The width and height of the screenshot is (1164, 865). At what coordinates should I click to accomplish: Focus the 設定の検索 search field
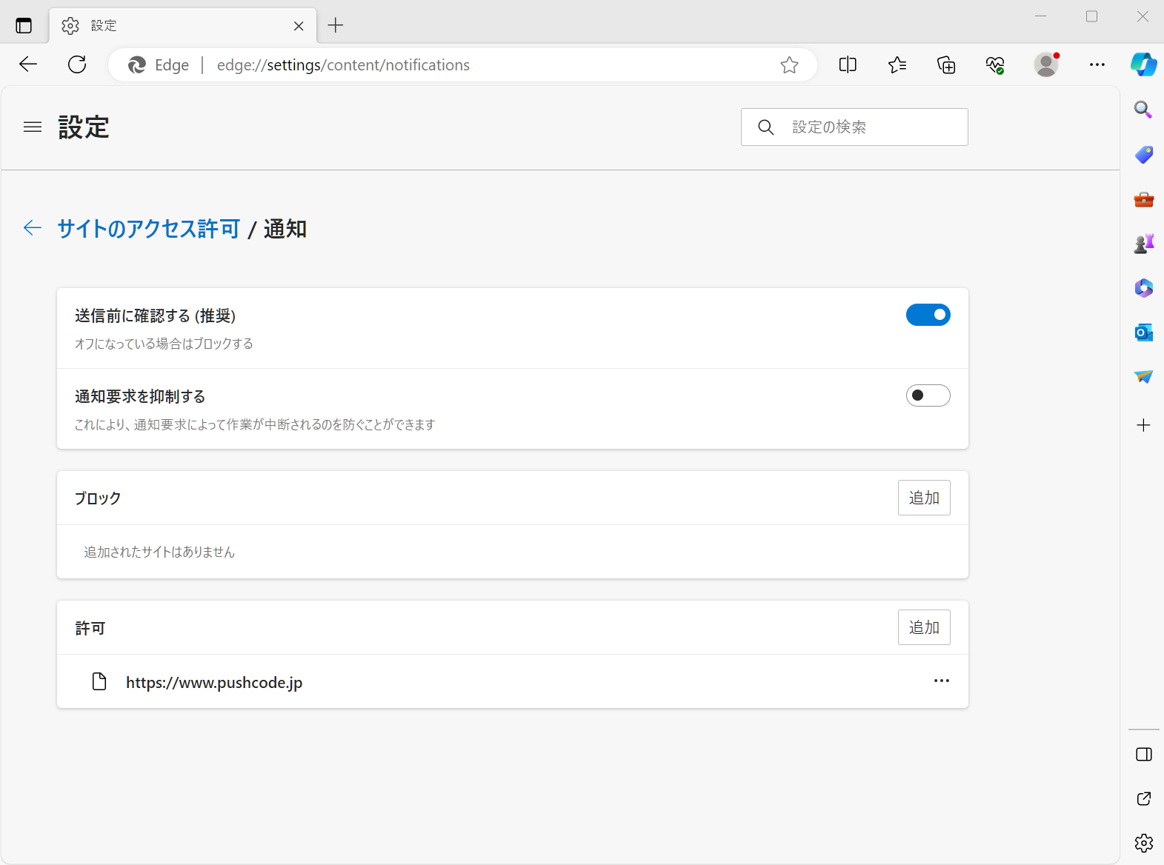(854, 127)
